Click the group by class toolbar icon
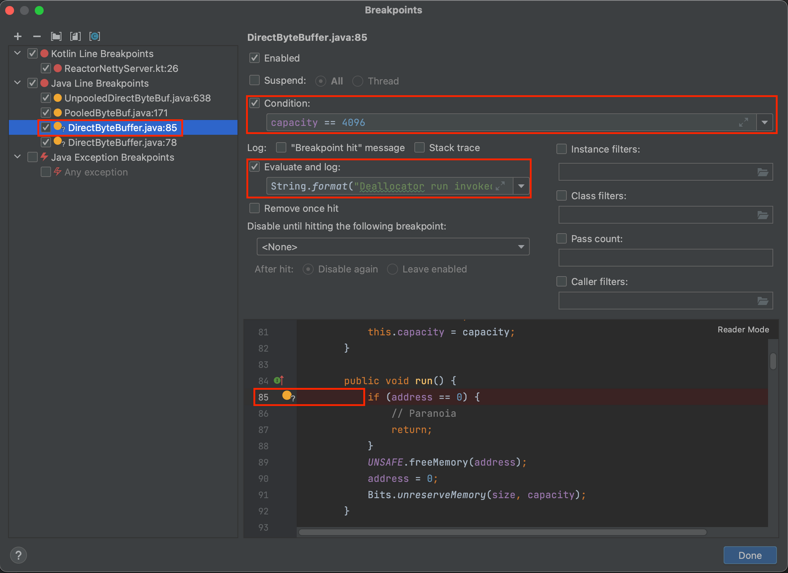 click(95, 37)
